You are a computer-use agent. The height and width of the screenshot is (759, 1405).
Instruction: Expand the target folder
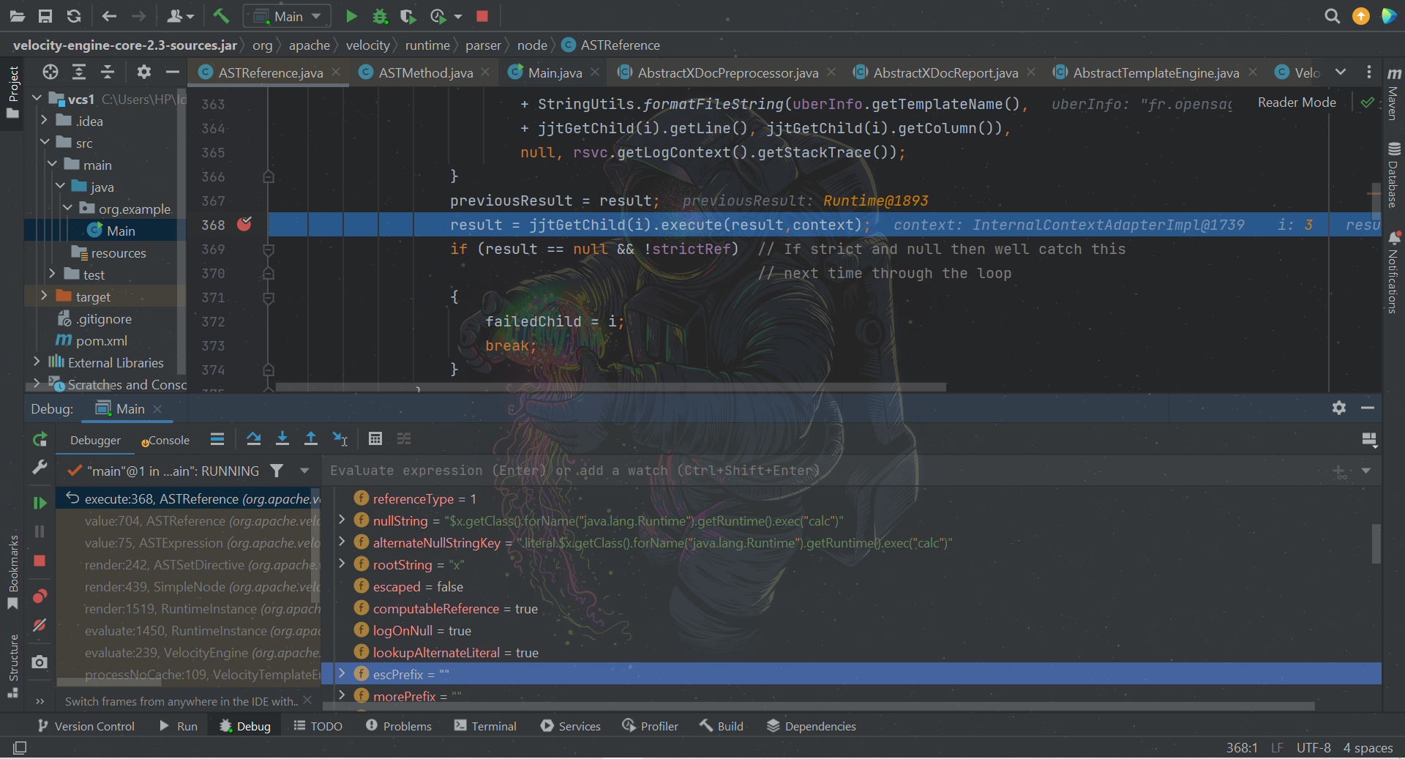pos(44,296)
